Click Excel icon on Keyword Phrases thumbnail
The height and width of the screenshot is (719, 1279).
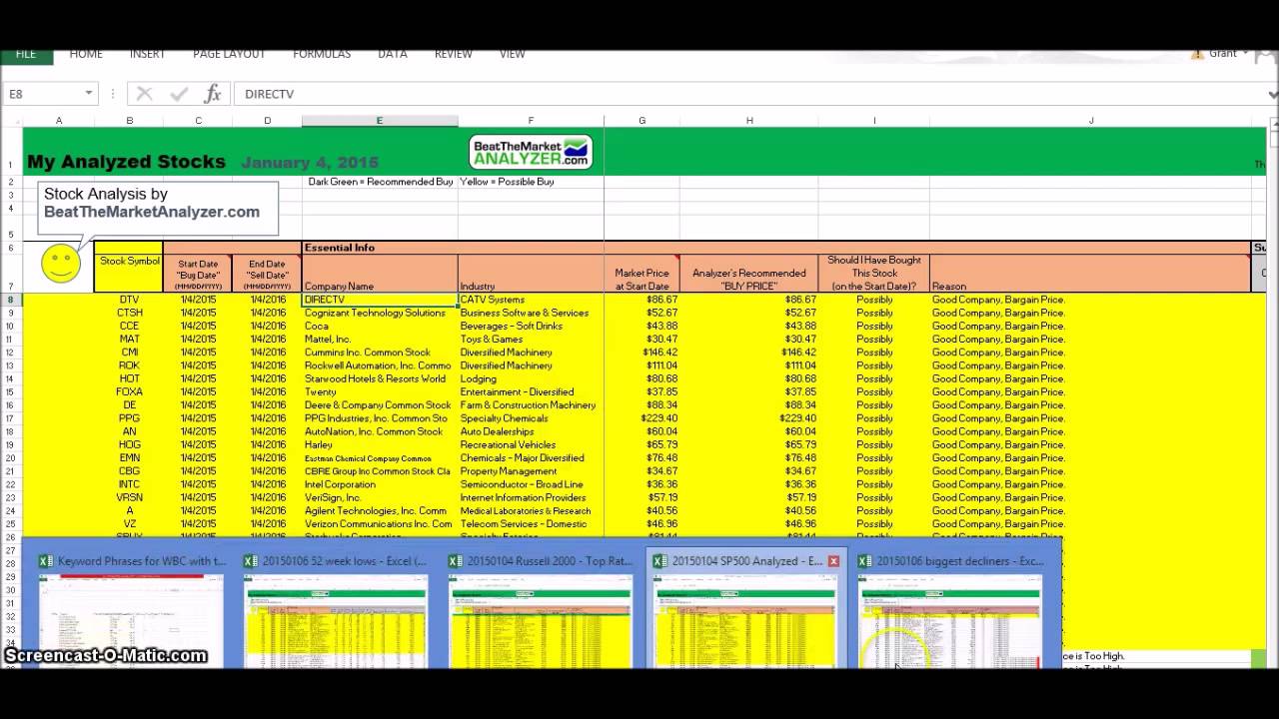click(x=46, y=561)
